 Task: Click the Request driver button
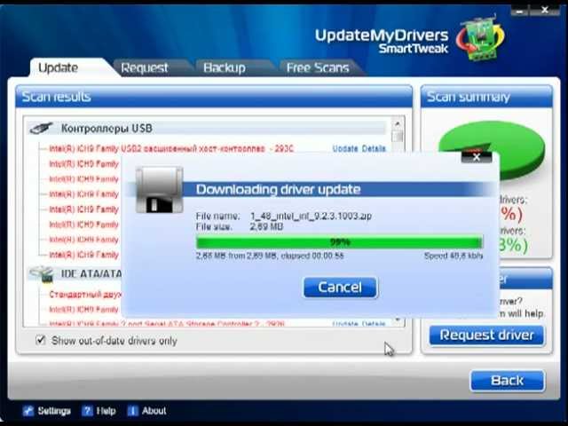[486, 335]
